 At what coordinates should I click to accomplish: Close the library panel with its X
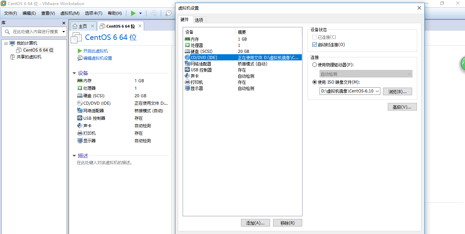(64, 23)
